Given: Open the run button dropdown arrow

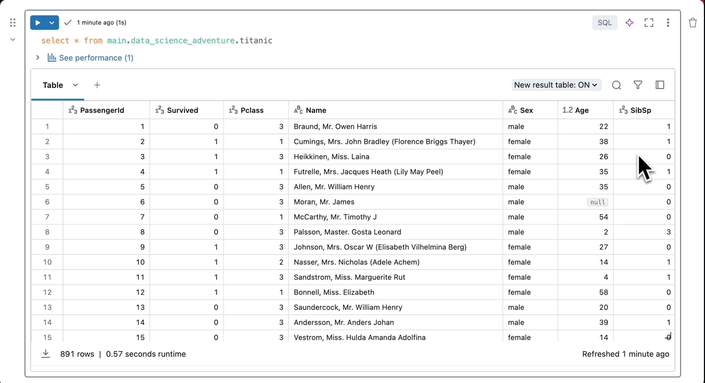Looking at the screenshot, I should tap(52, 22).
